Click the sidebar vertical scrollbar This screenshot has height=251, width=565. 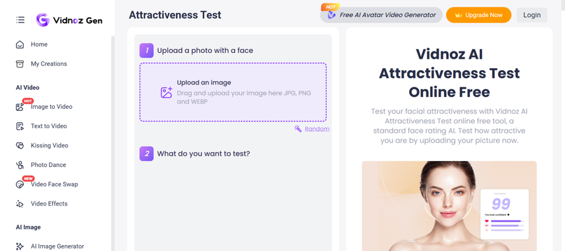pyautogui.click(x=113, y=143)
